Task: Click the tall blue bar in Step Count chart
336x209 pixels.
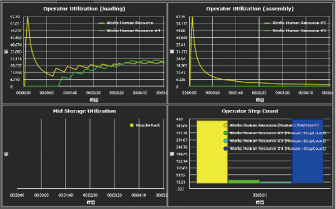Action: [307, 152]
